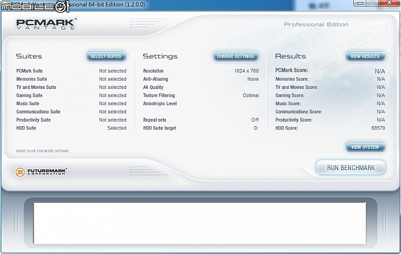Start the Run Benchmark button

[351, 168]
